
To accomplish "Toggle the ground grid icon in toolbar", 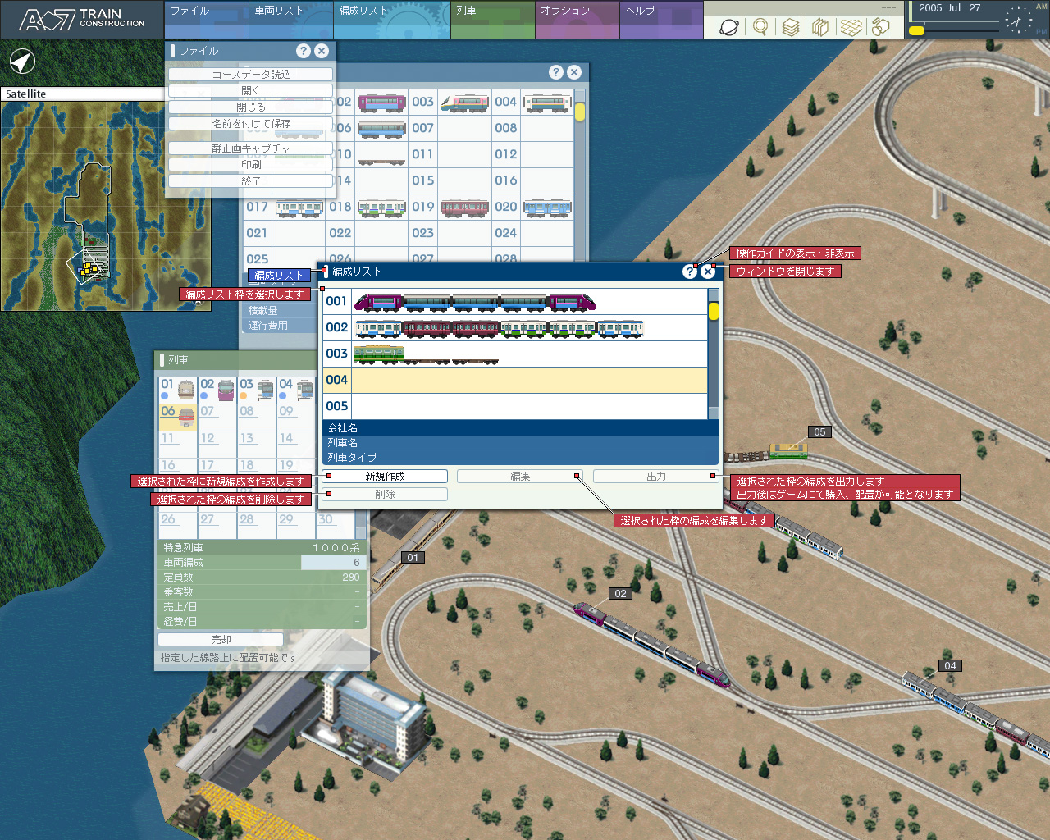I will [x=851, y=27].
